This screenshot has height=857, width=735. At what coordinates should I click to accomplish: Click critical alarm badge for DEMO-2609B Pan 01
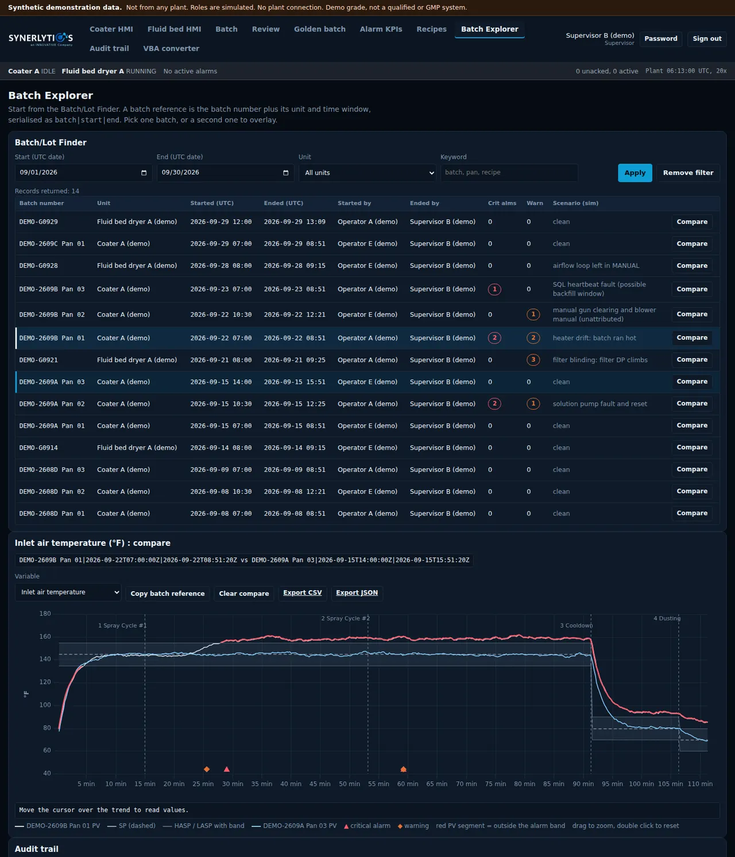[x=494, y=338]
